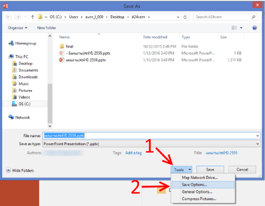Click the final folder icon

61,47
